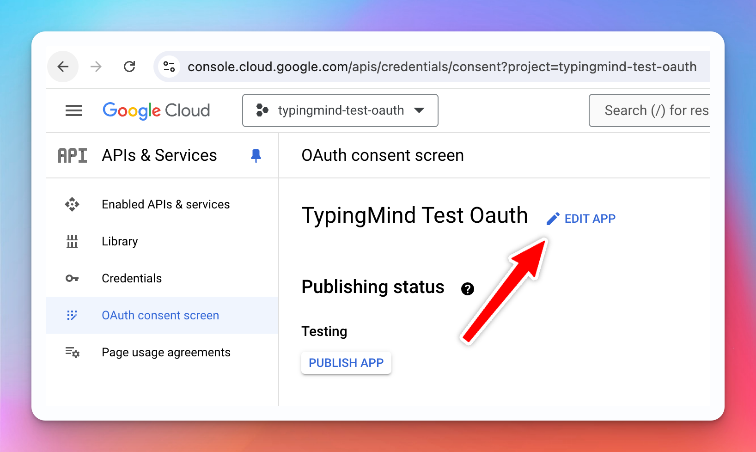Click the Publishing status heading
The height and width of the screenshot is (452, 756).
coord(373,287)
